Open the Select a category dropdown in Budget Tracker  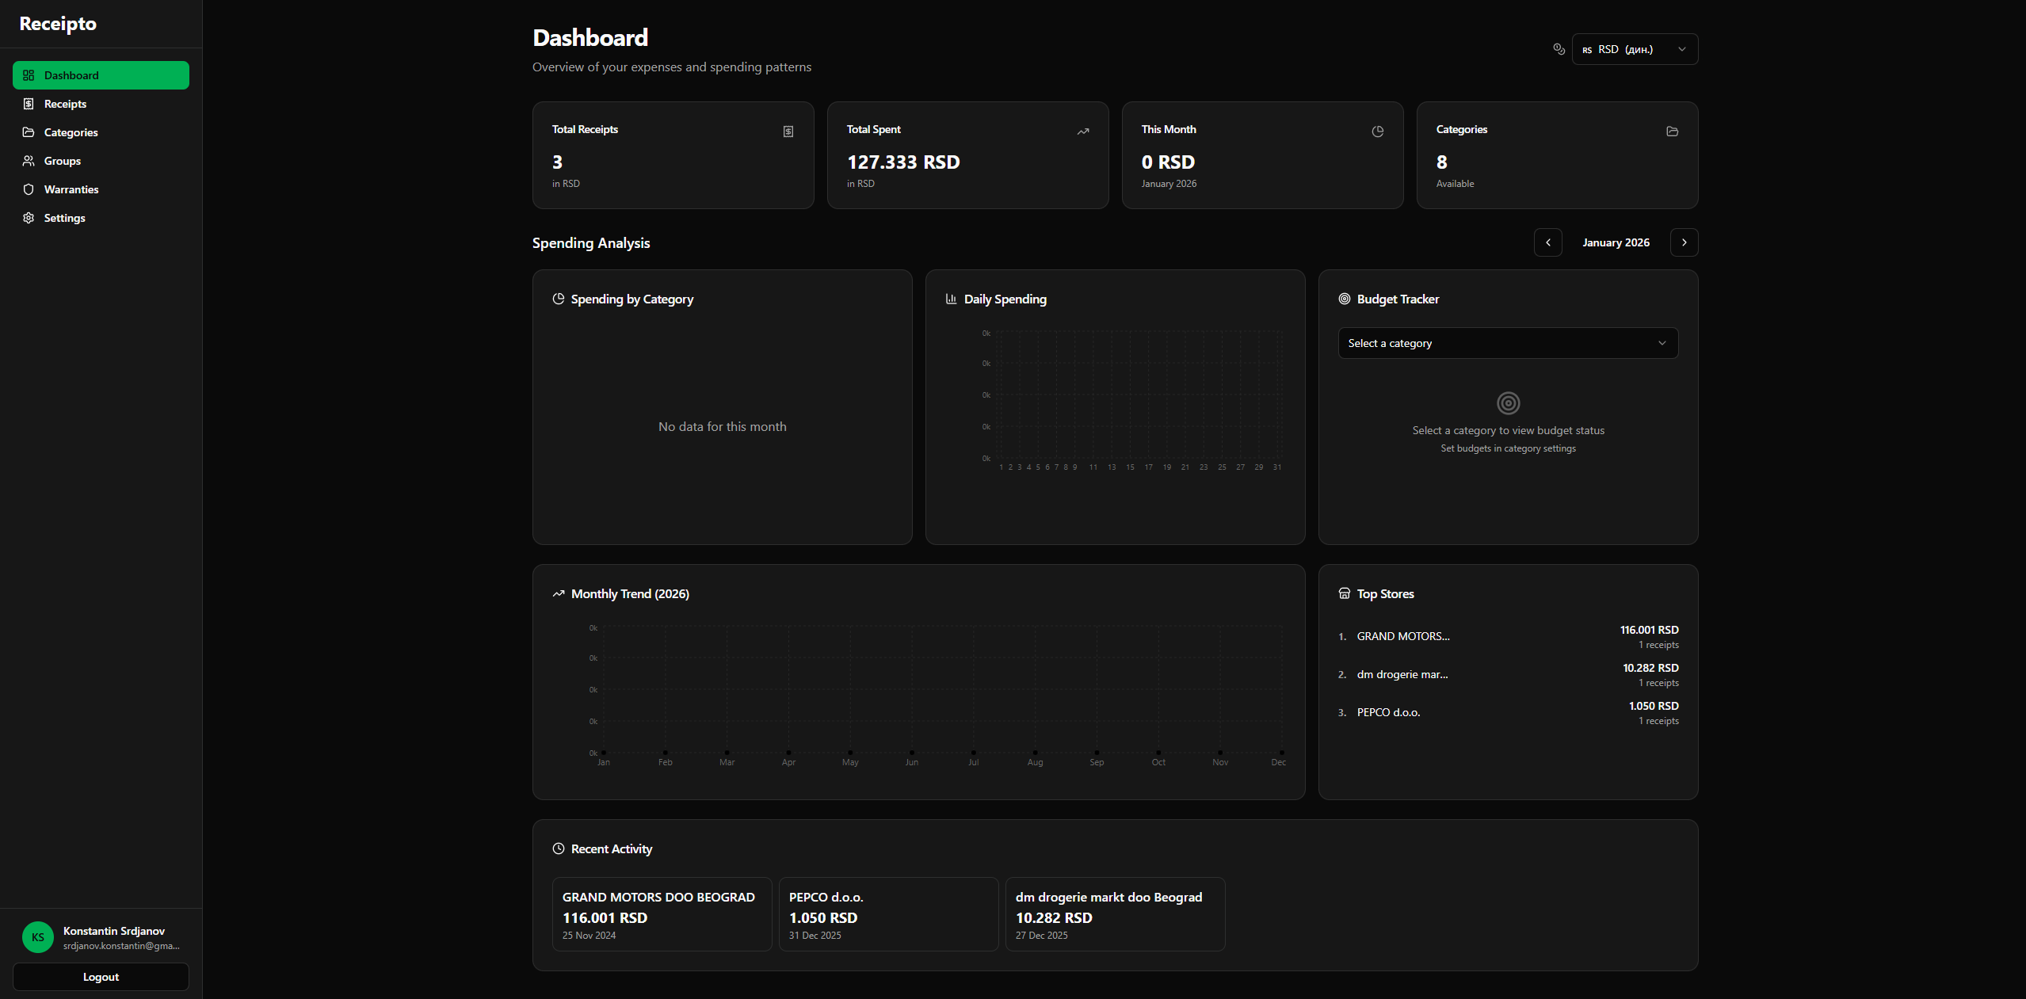(x=1506, y=343)
